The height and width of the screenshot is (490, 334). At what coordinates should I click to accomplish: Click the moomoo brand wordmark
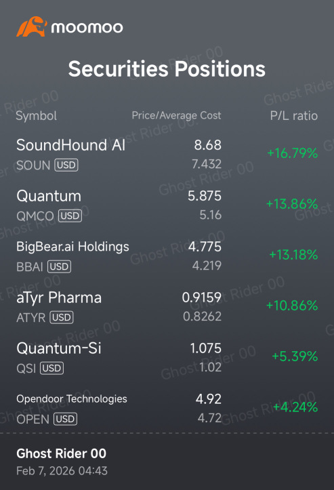pos(87,28)
